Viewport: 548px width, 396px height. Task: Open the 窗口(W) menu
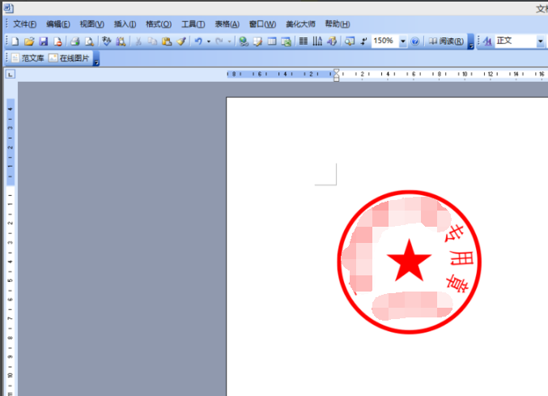coord(262,24)
